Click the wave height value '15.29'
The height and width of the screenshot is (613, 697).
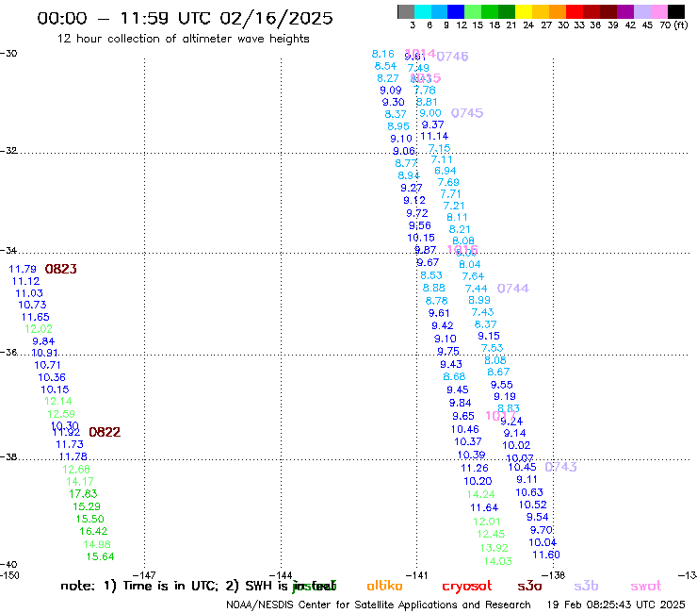click(x=87, y=506)
